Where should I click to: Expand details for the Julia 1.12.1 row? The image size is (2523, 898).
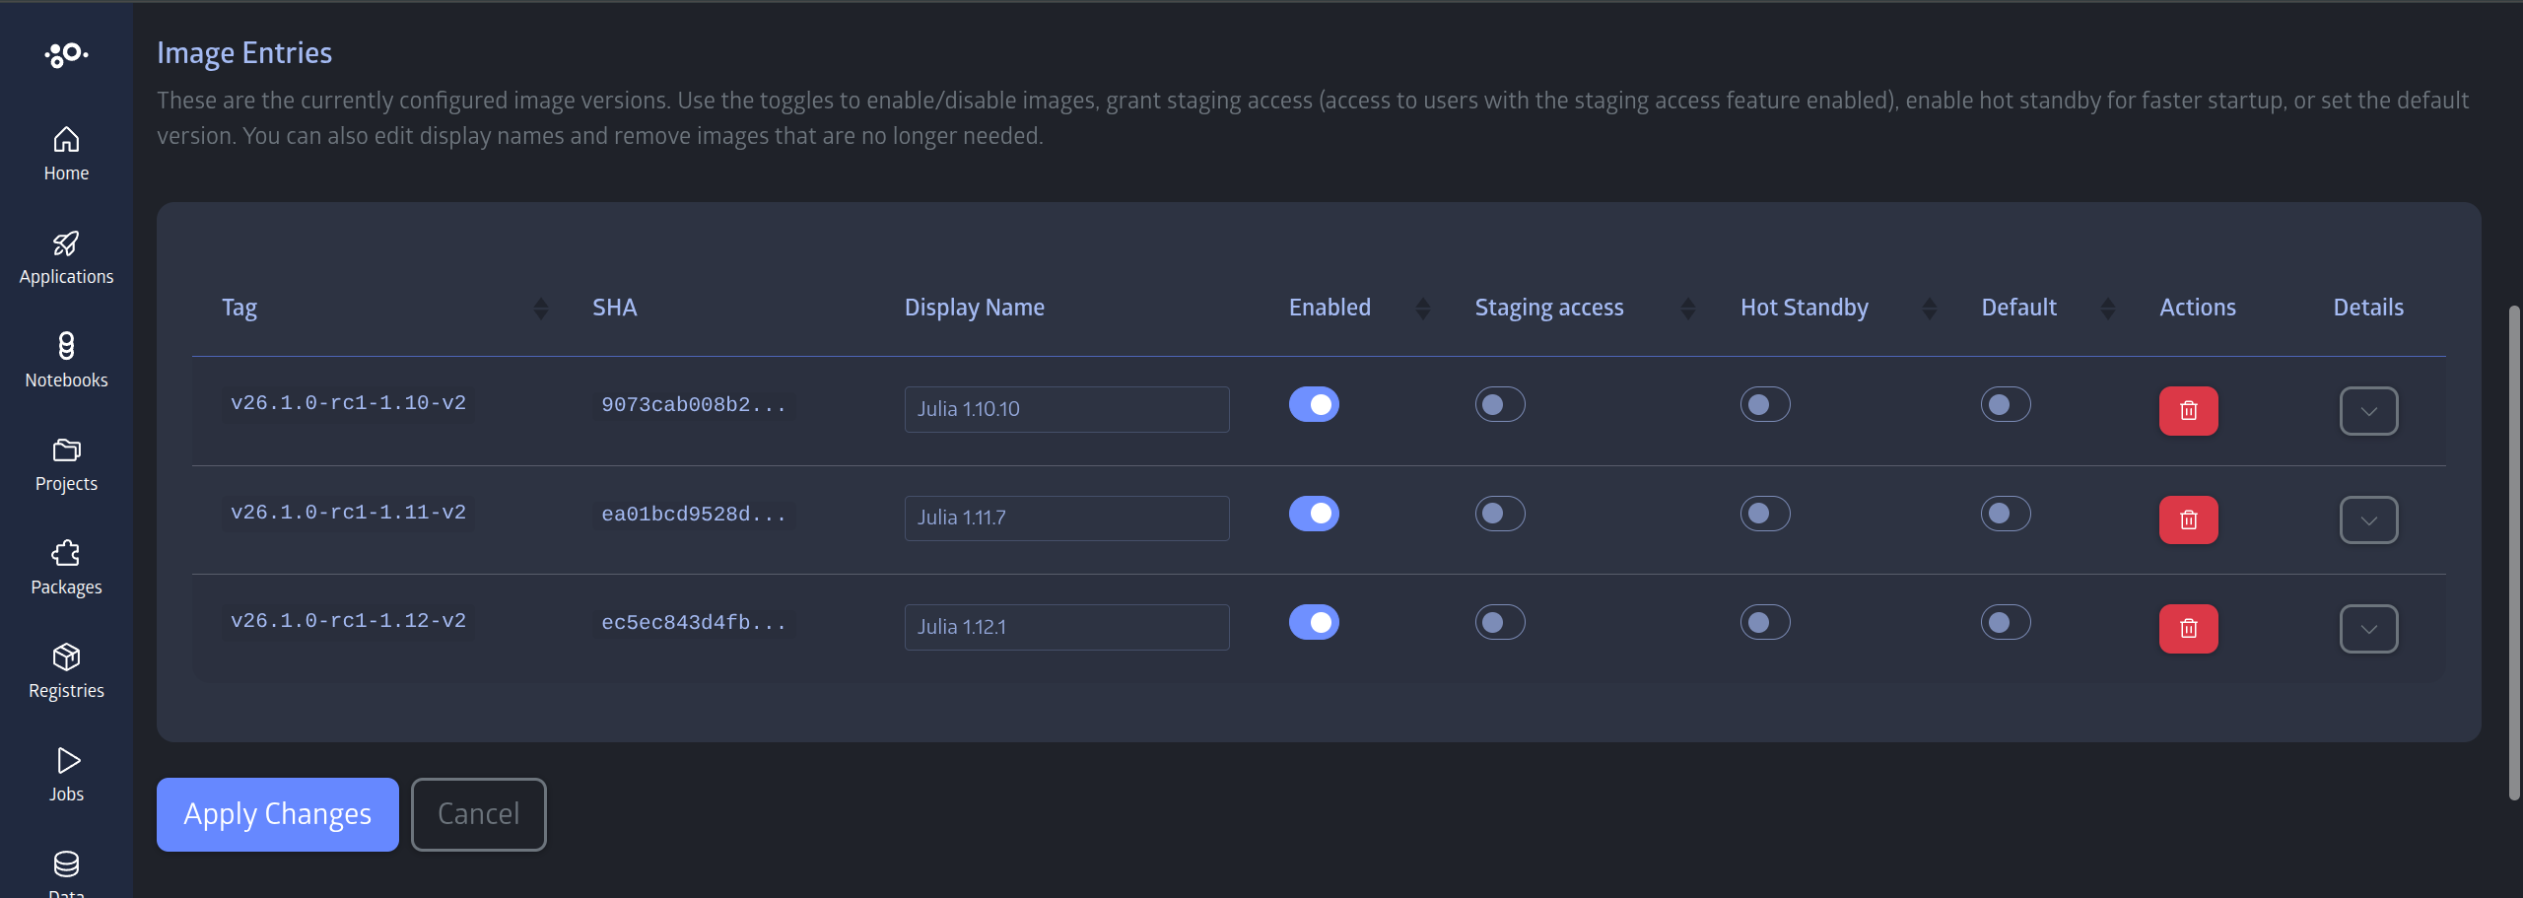pos(2368,628)
